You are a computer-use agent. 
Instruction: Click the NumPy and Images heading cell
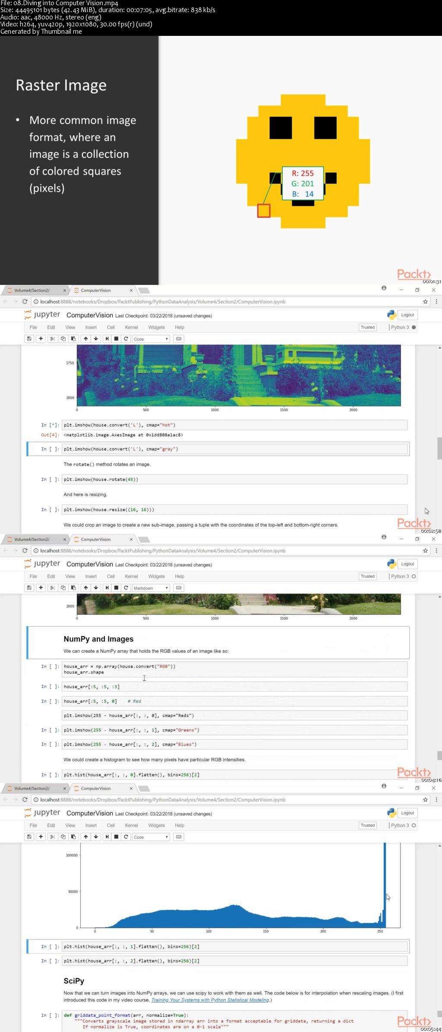click(218, 642)
